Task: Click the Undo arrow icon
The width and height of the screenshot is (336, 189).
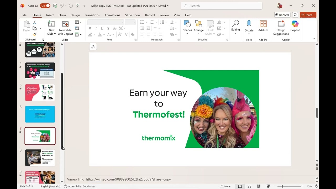Action: coord(62,6)
